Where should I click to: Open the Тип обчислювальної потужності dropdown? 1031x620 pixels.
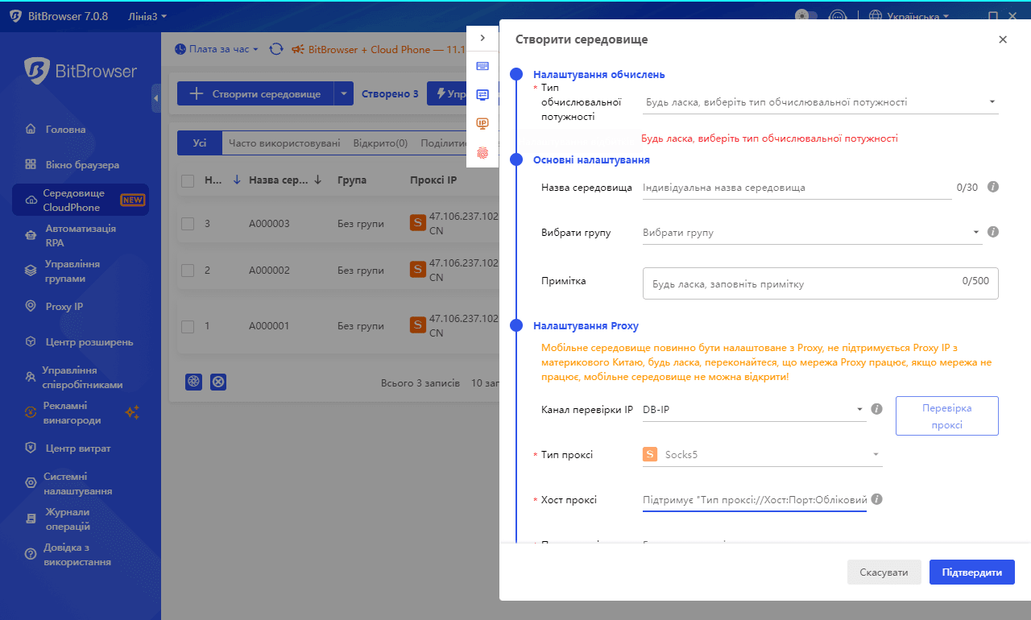click(x=822, y=102)
